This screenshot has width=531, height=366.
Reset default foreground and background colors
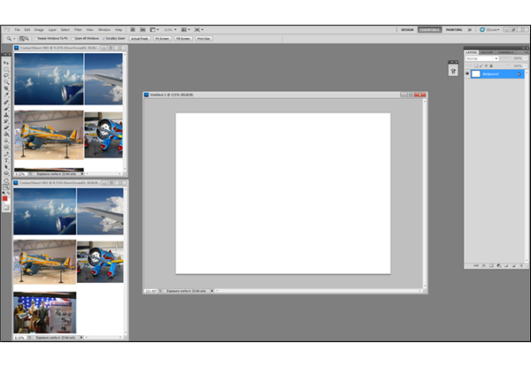[x=4, y=193]
